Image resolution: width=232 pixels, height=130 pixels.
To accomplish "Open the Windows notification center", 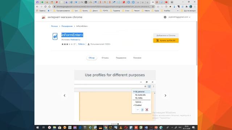I will point(194,127).
